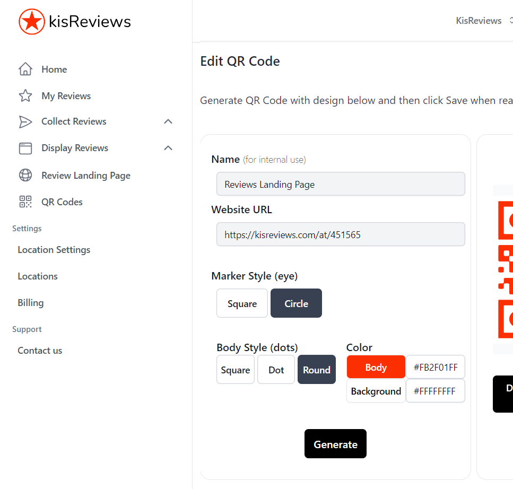Click the QR Codes grid icon
The height and width of the screenshot is (489, 513).
[x=25, y=202]
